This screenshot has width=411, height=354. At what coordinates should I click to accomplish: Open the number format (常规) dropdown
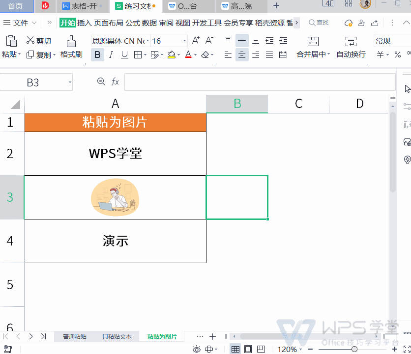point(392,41)
